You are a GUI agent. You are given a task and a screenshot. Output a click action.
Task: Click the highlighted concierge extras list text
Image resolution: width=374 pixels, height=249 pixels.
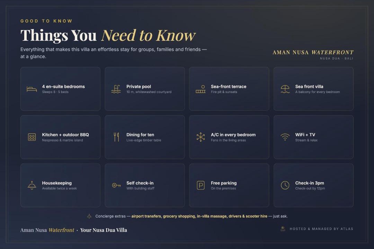(x=199, y=216)
